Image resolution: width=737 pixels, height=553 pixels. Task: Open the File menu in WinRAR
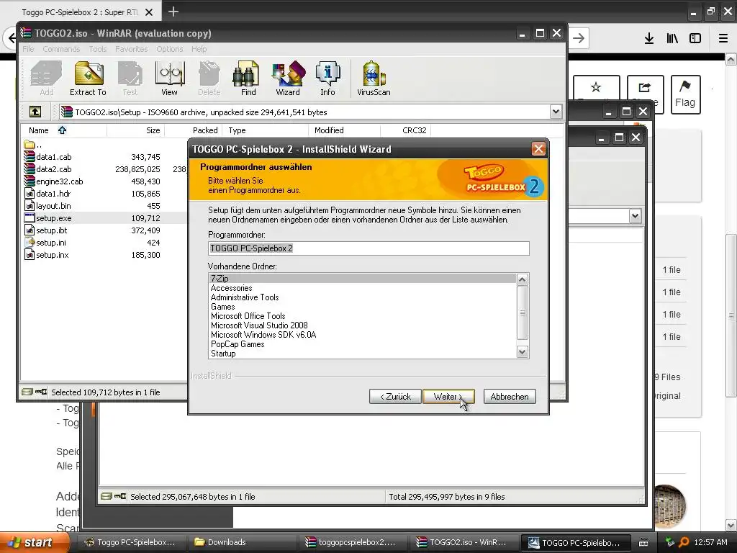point(28,49)
